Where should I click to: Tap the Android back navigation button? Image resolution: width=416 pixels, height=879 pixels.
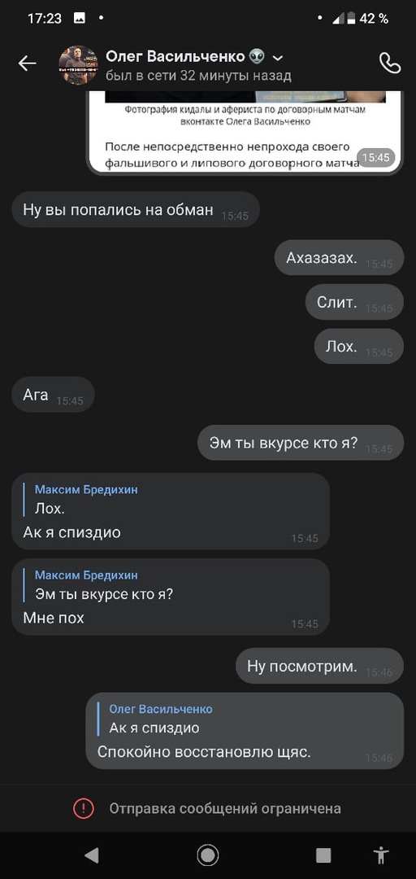coord(91,855)
